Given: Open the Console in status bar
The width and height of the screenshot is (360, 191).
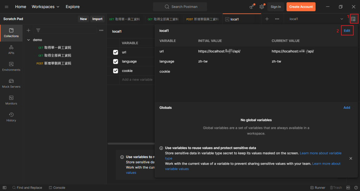Looking at the screenshot, I should click(x=57, y=187).
